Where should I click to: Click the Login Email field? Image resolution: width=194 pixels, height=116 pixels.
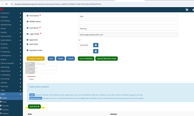point(128,35)
